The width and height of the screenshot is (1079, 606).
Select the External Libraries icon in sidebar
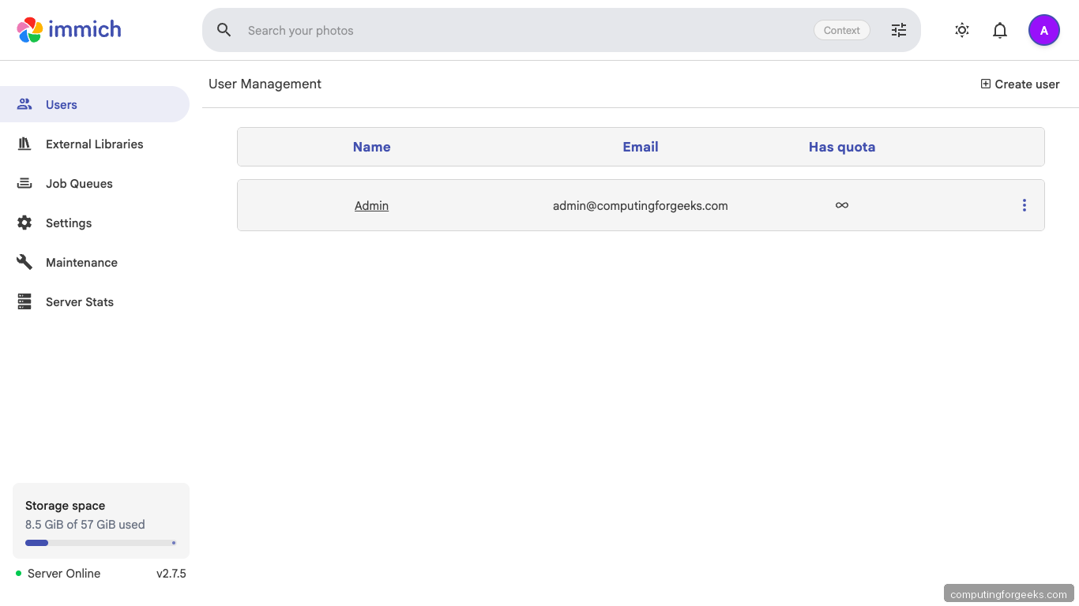click(24, 144)
